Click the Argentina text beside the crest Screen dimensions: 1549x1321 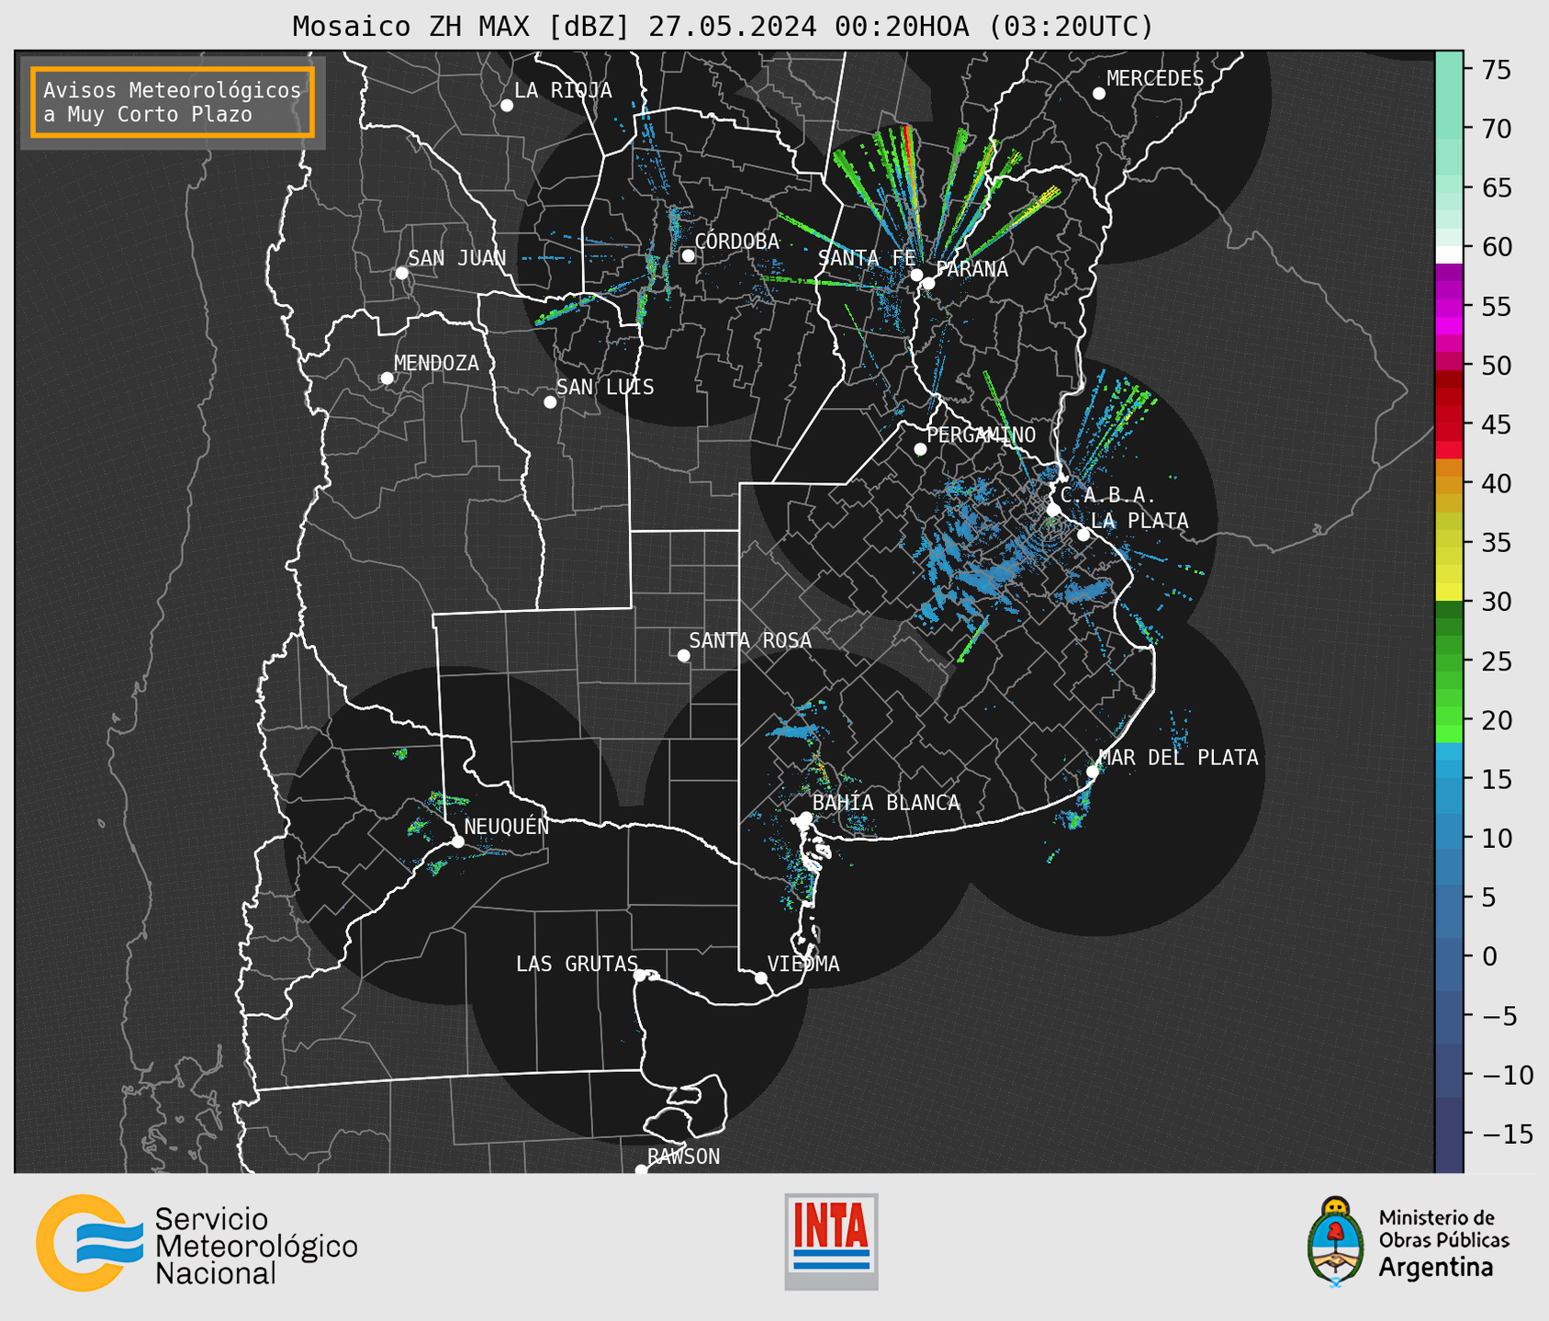1436,1269
